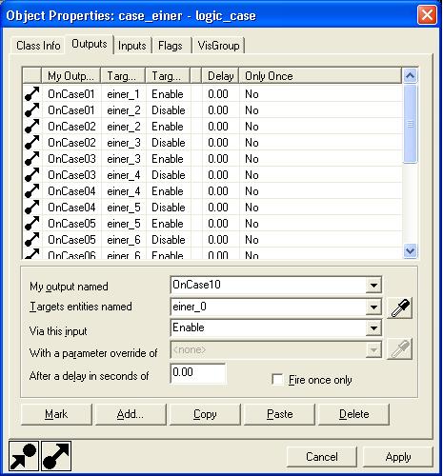Click the Delete button

click(353, 414)
